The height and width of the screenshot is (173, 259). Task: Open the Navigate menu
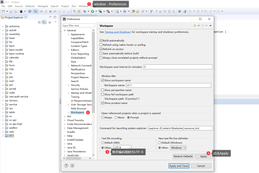pyautogui.click(x=43, y=6)
